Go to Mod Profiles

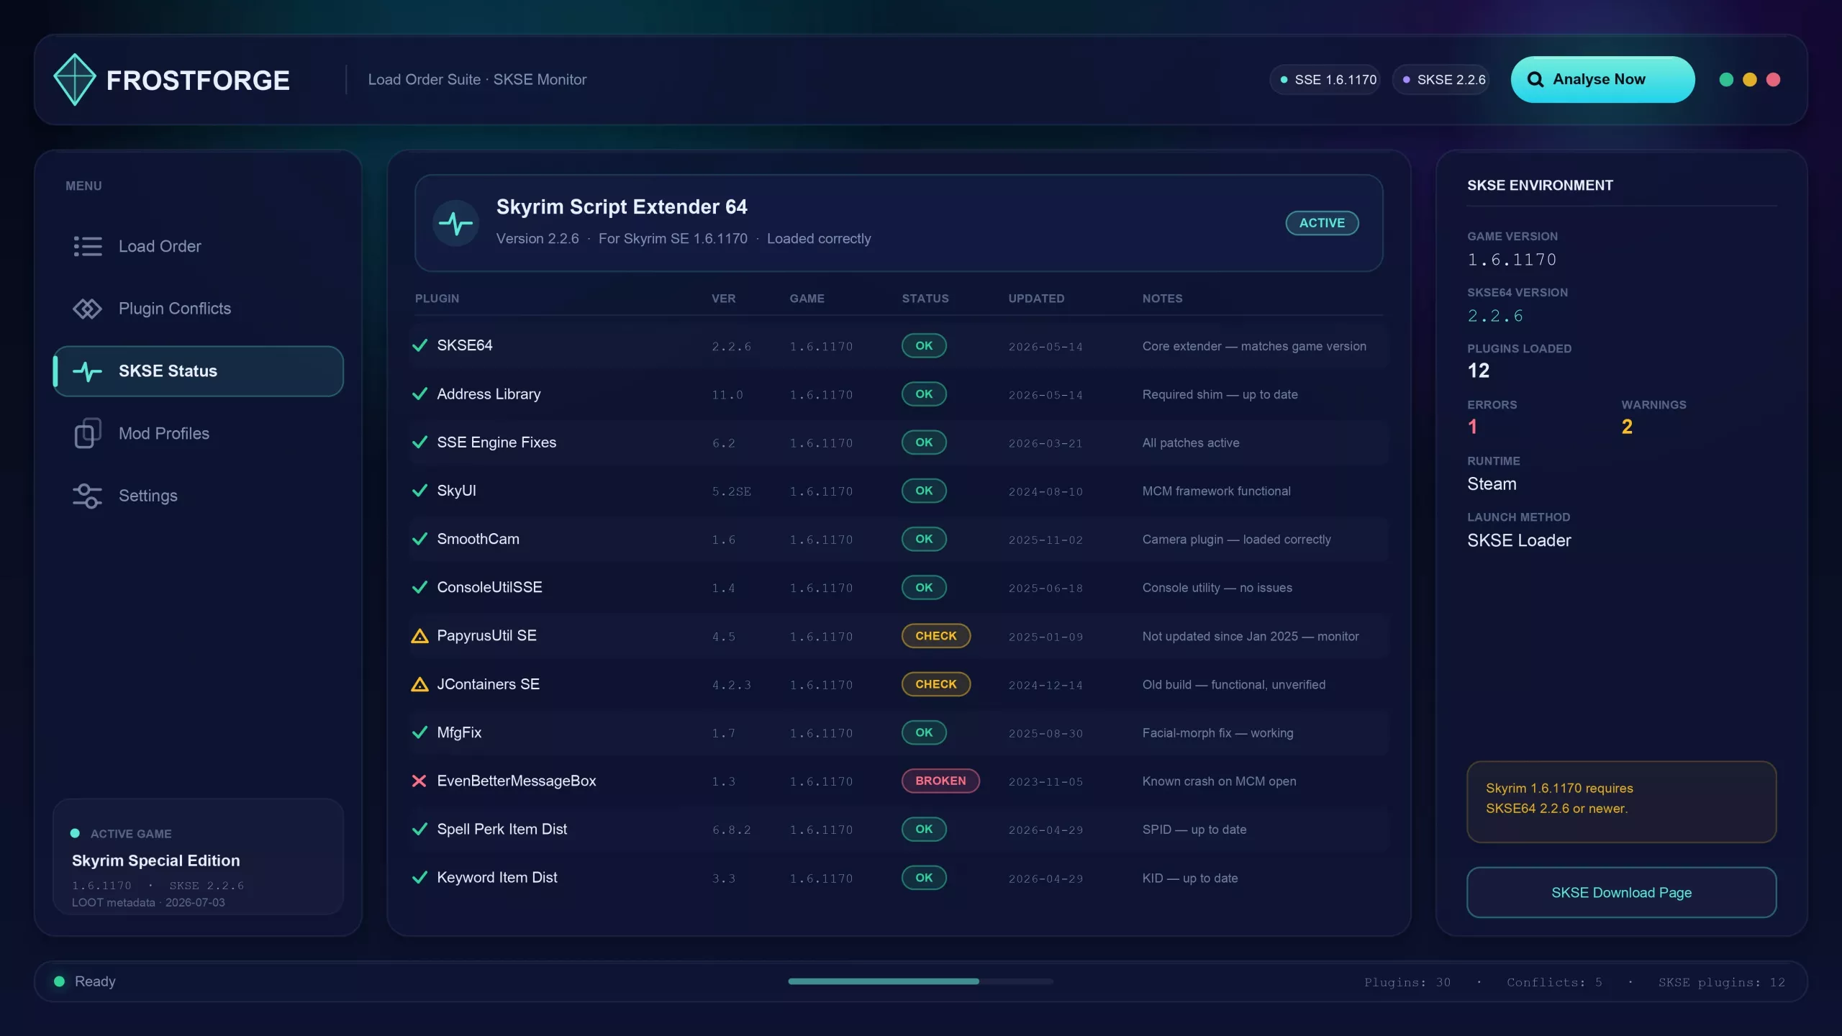199,433
